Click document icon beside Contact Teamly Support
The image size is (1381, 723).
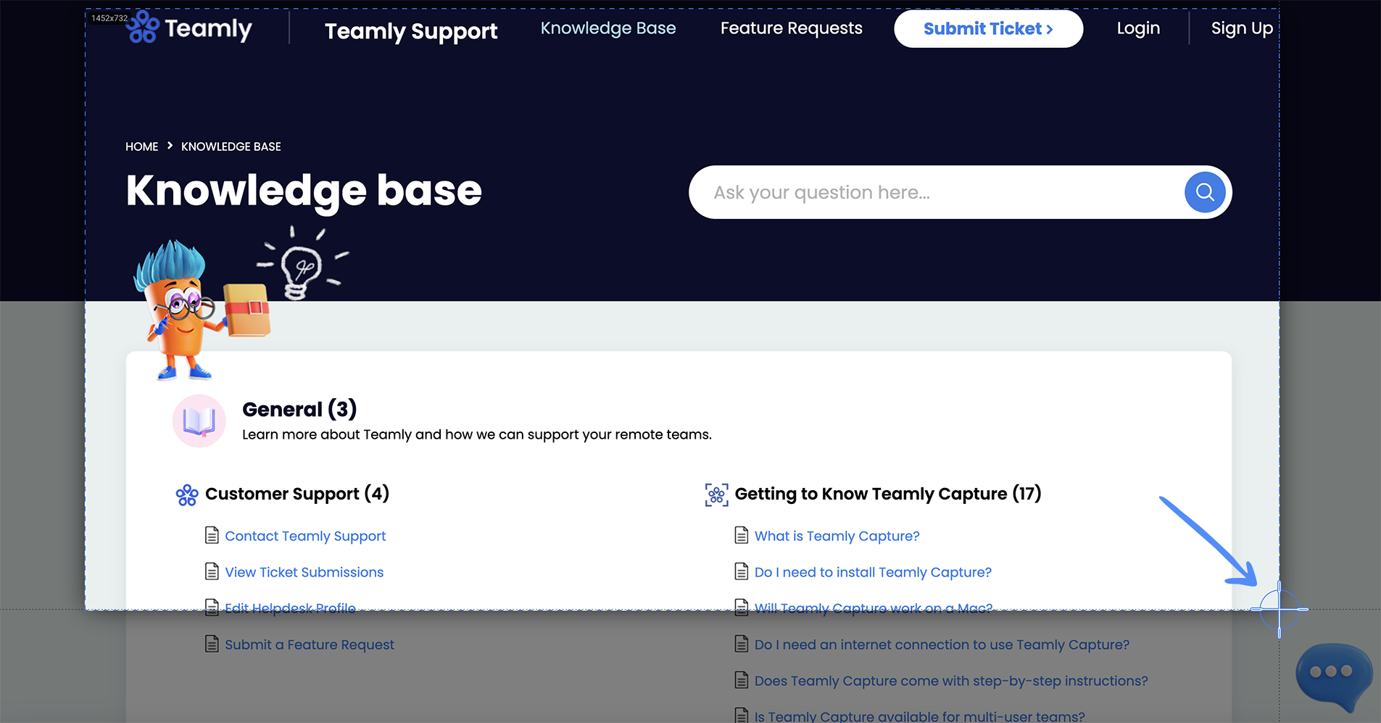click(212, 535)
